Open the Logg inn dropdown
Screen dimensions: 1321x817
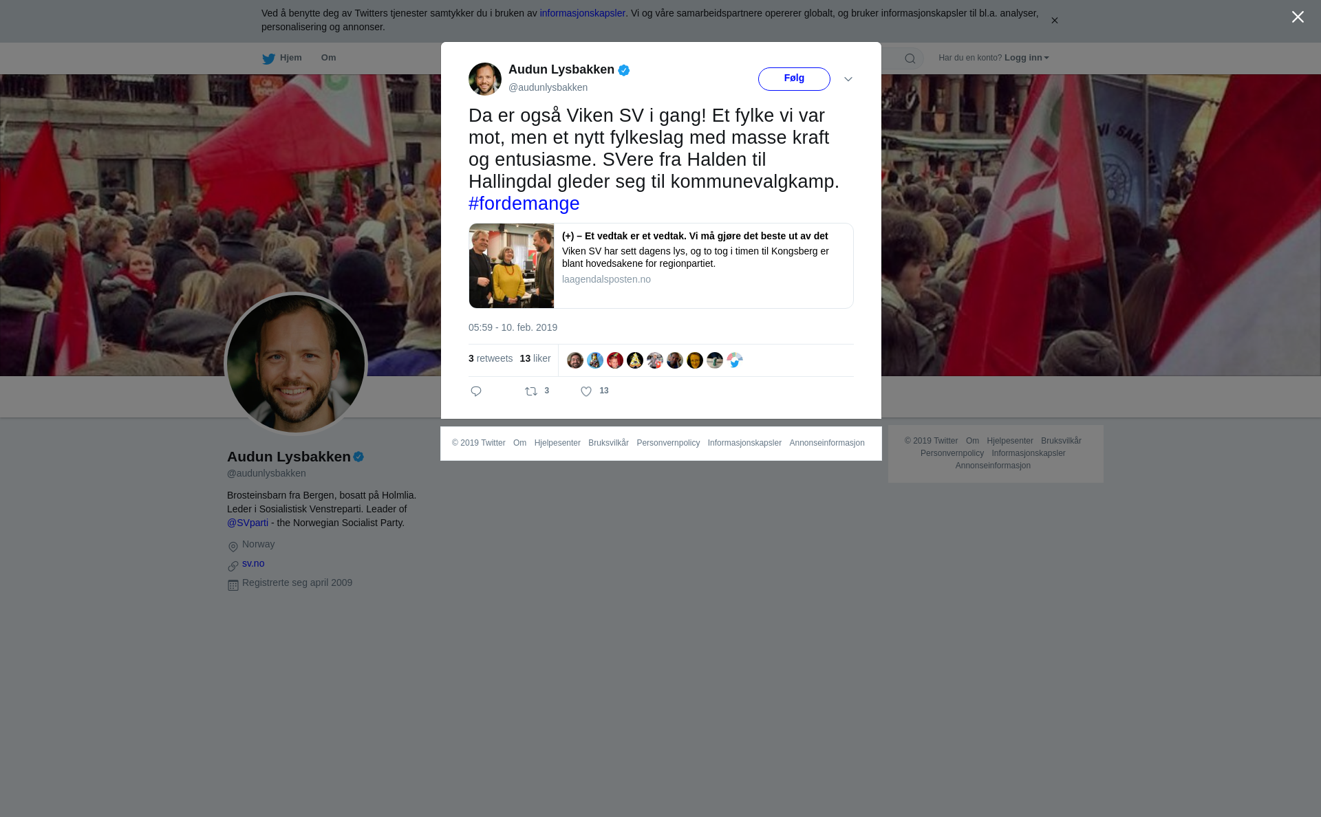pos(1027,58)
